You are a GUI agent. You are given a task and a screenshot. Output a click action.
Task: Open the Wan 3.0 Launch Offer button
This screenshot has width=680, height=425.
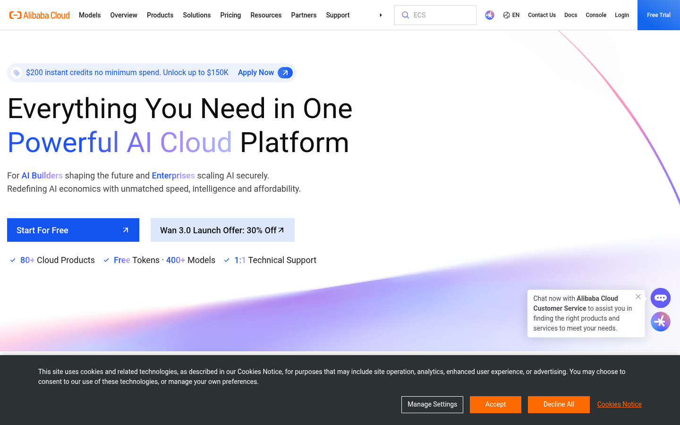coord(222,230)
